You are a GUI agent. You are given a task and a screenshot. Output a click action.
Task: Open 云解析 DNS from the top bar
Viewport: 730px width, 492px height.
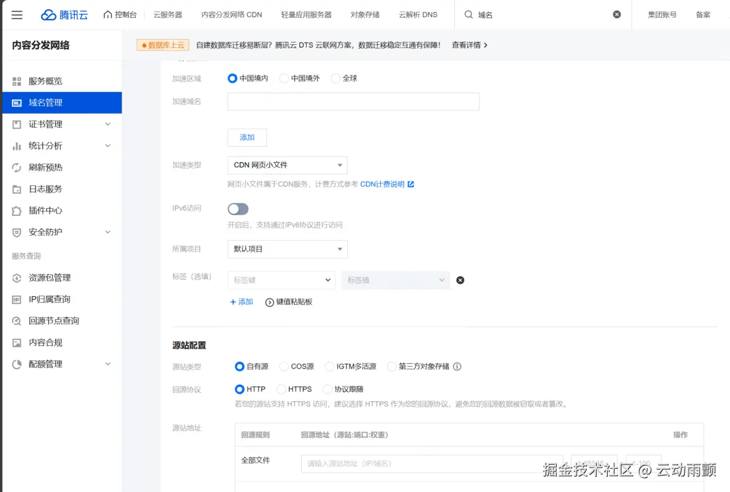coord(417,15)
